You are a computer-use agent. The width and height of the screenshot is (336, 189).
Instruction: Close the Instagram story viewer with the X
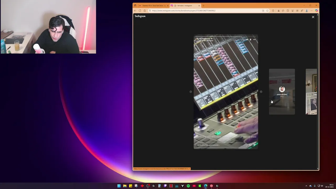click(x=313, y=17)
